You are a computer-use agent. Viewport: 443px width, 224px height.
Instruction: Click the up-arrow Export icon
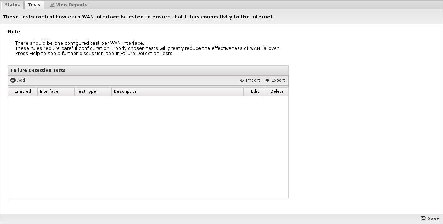(267, 81)
